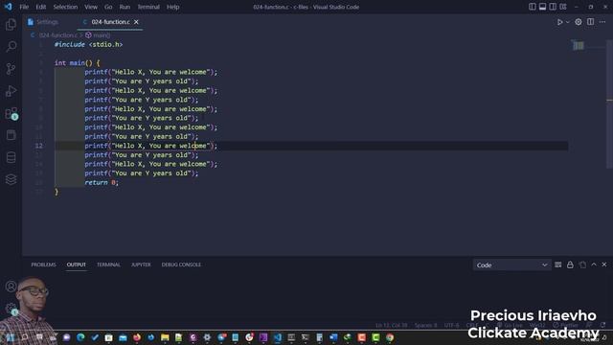Viewport: 613px width, 345px height.
Task: Open Google Chrome from the taskbar
Action: point(390,337)
